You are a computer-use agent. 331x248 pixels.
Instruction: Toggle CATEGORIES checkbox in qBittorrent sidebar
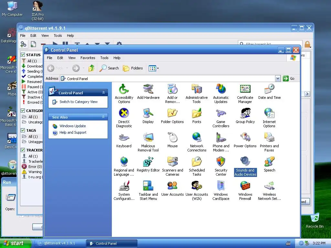pos(23,111)
